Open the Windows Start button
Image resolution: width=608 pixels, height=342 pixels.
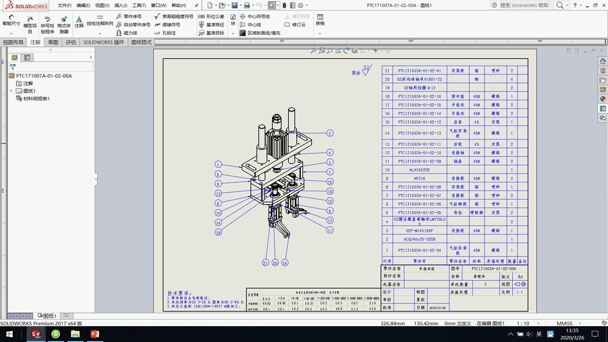9,334
